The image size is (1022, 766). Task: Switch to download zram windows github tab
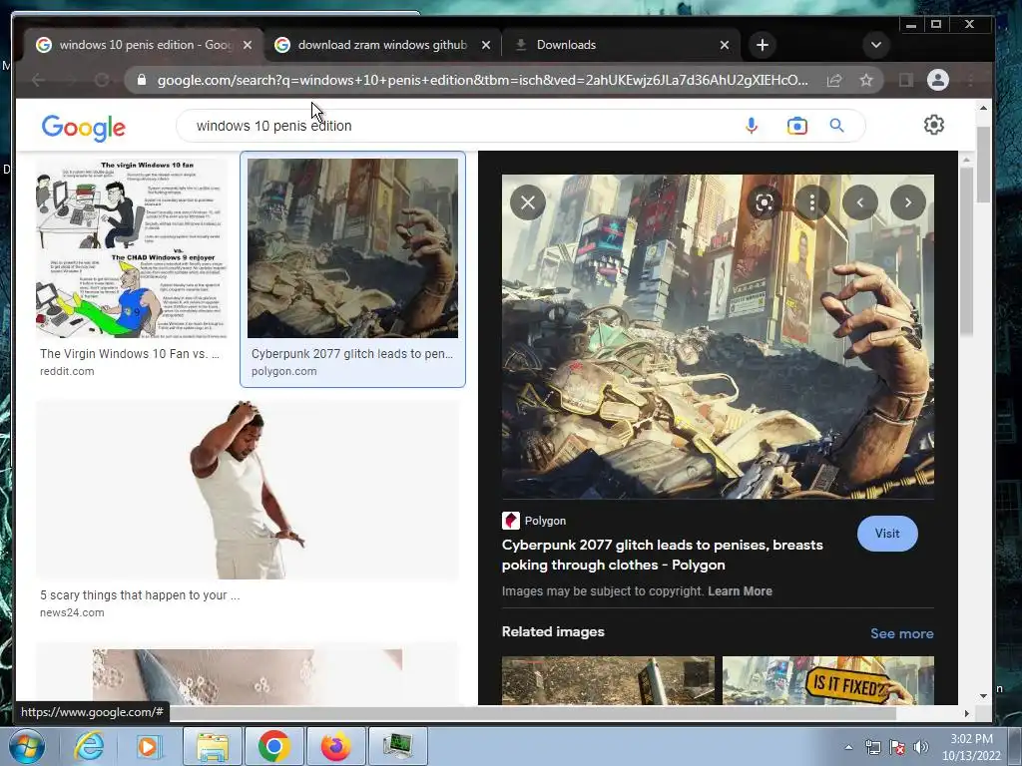[382, 45]
